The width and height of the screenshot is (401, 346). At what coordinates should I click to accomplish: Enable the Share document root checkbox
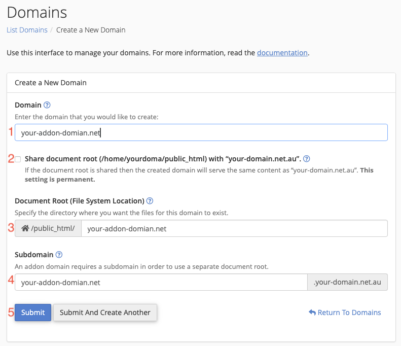(18, 159)
